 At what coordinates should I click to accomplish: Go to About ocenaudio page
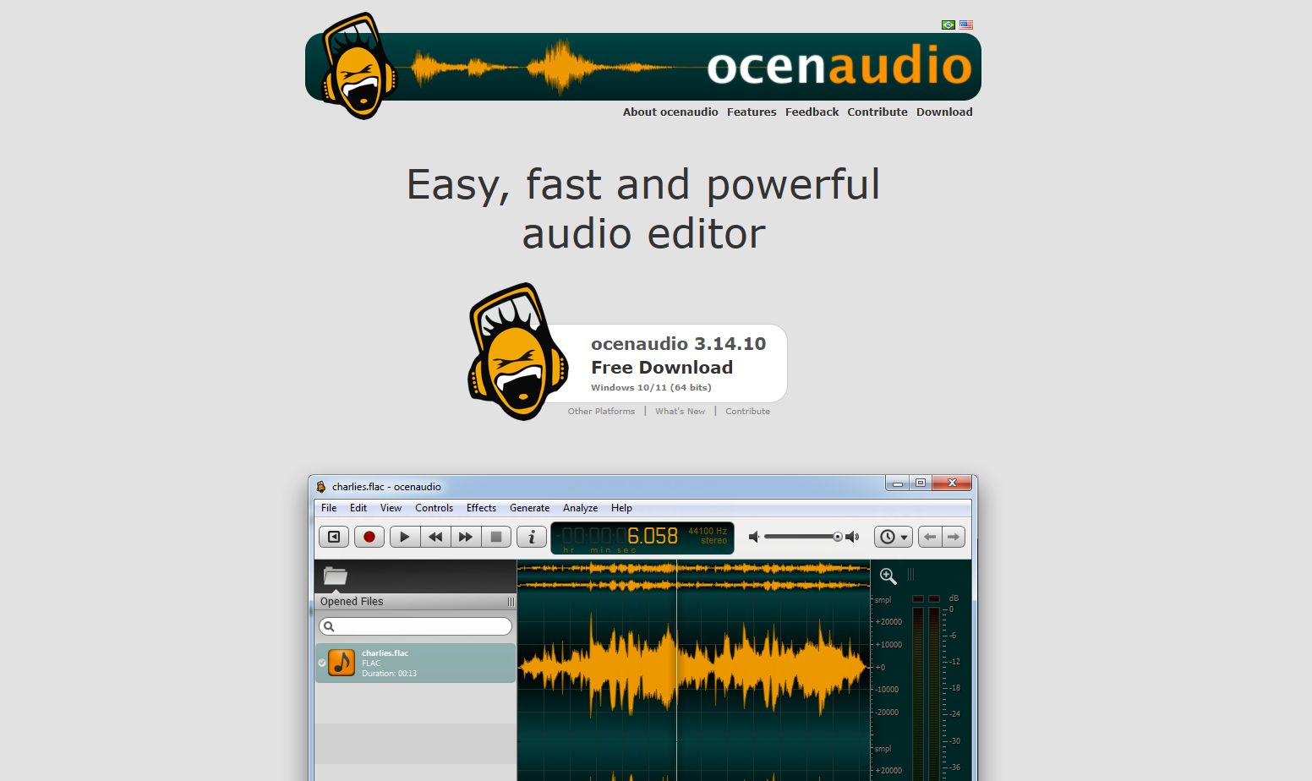coord(670,112)
